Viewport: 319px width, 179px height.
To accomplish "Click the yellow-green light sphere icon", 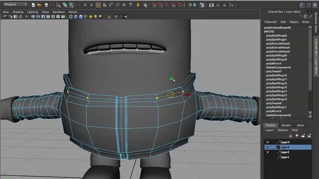I will tap(91, 17).
